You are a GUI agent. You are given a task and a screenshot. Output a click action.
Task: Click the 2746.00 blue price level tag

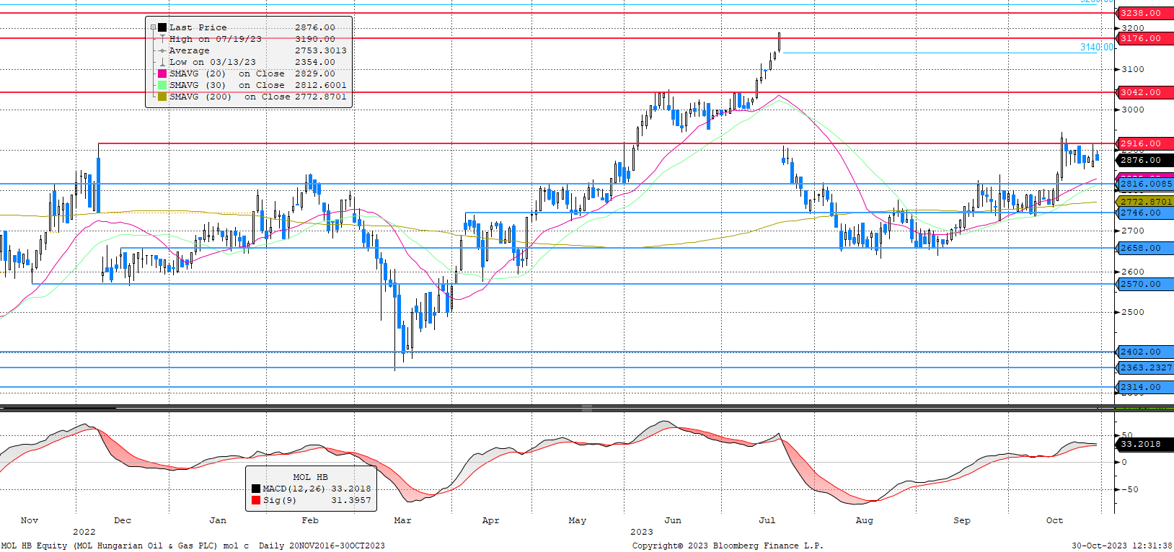coord(1144,213)
